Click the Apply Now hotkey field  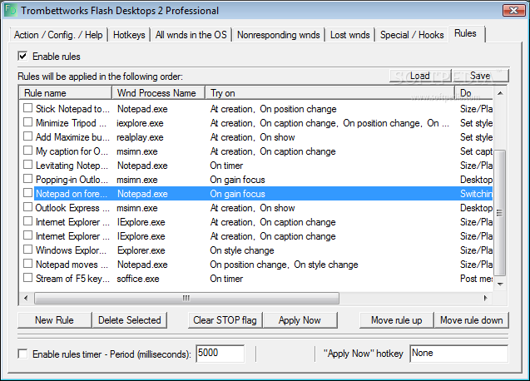click(458, 354)
